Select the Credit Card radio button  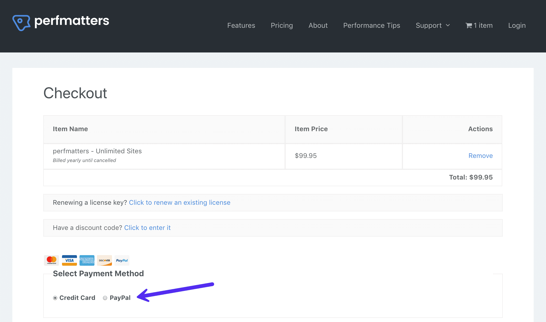tap(55, 298)
